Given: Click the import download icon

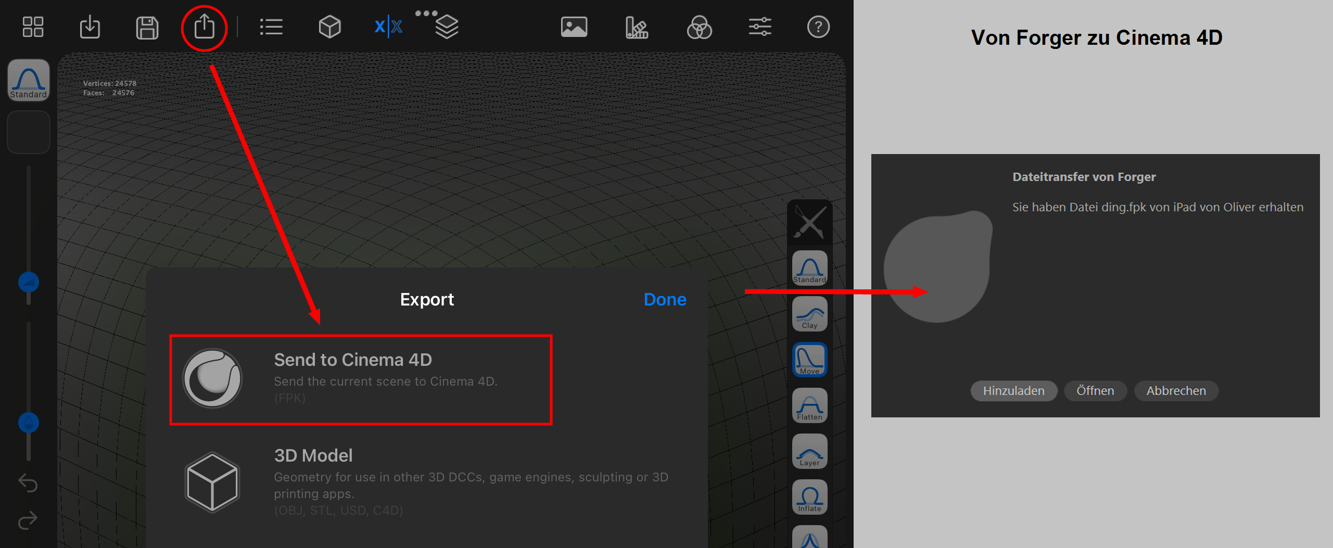Looking at the screenshot, I should point(90,27).
